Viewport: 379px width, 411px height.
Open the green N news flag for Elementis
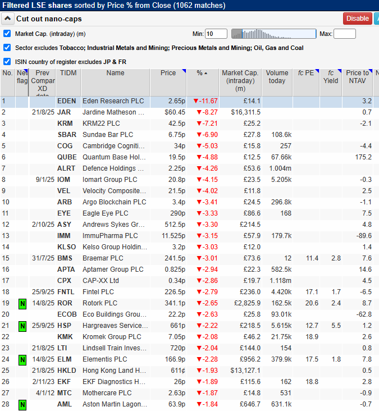pos(22,360)
